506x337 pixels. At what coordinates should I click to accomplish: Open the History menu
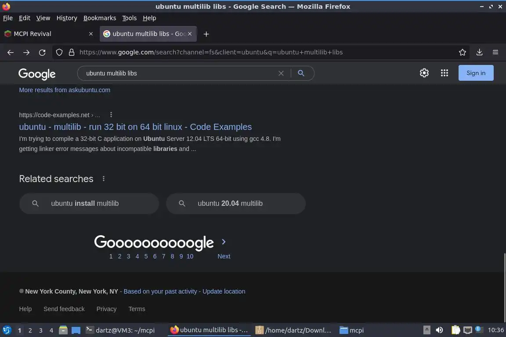pyautogui.click(x=67, y=18)
